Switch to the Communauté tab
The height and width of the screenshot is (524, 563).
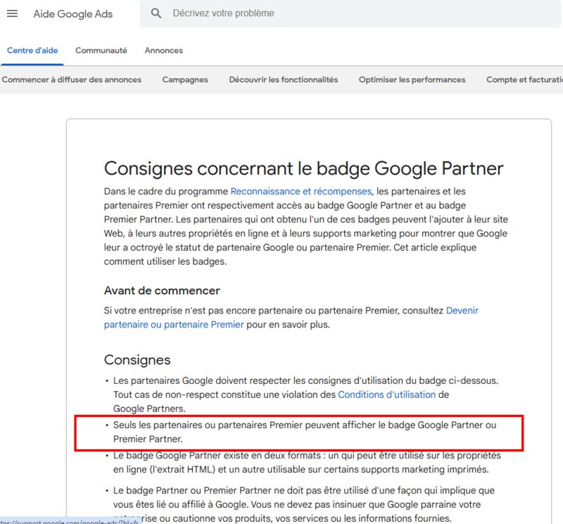(101, 50)
